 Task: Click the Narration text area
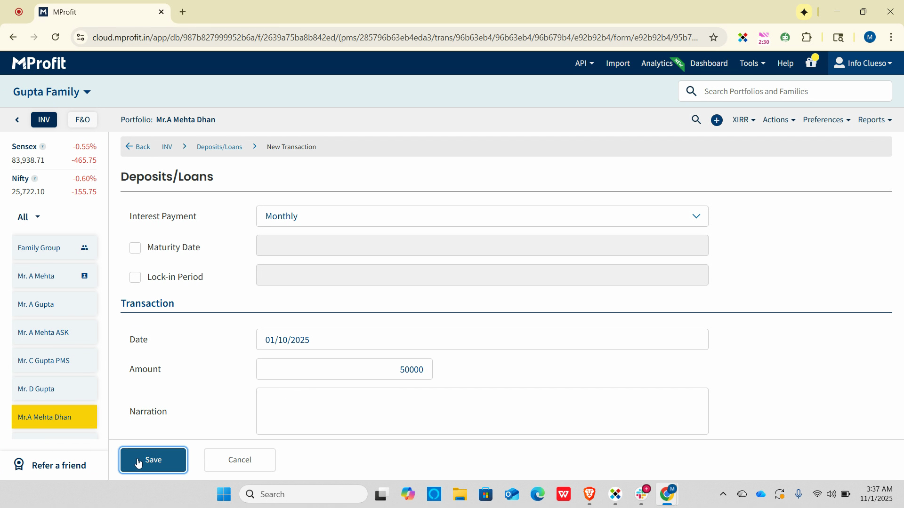[482, 411]
